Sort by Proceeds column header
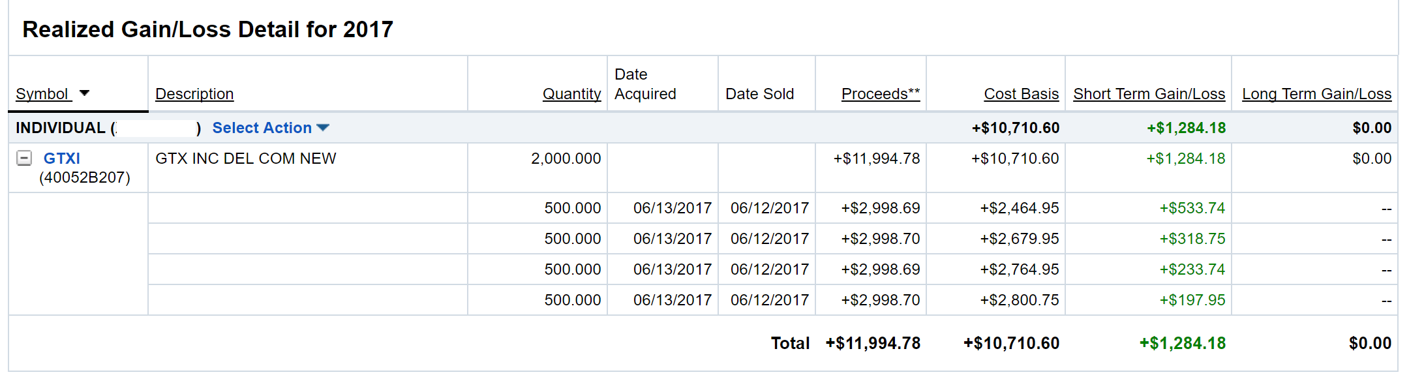Image resolution: width=1409 pixels, height=381 pixels. tap(880, 94)
